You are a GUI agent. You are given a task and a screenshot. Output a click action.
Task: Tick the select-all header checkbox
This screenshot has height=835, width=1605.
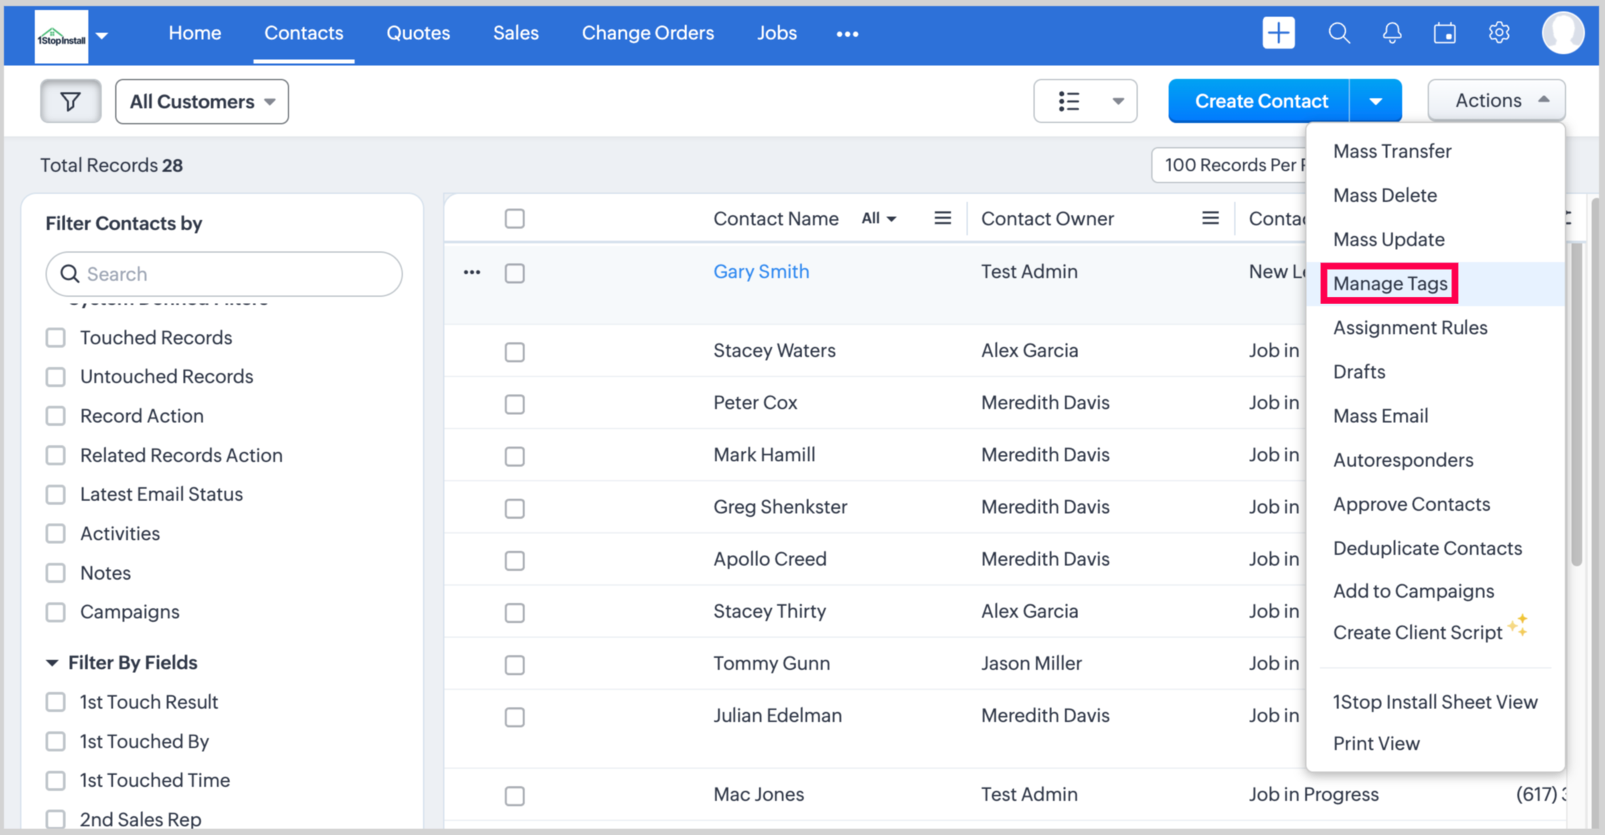pyautogui.click(x=514, y=219)
